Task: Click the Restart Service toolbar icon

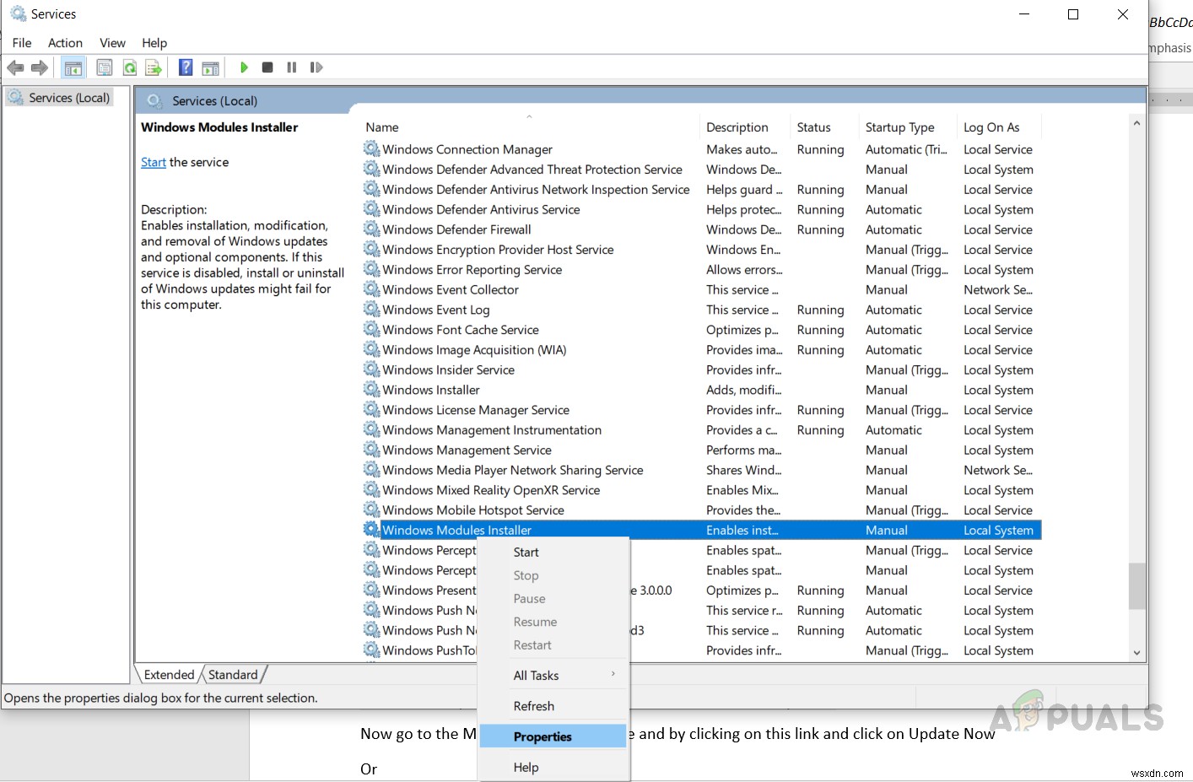Action: coord(316,67)
